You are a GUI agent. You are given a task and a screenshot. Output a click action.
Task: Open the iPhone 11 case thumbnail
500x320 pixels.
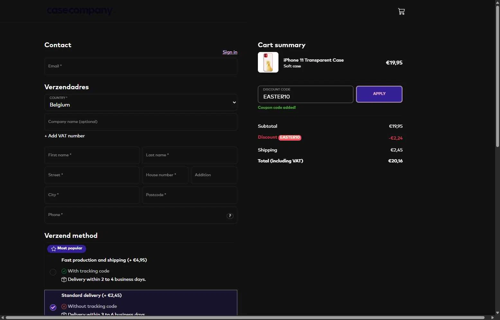(268, 62)
